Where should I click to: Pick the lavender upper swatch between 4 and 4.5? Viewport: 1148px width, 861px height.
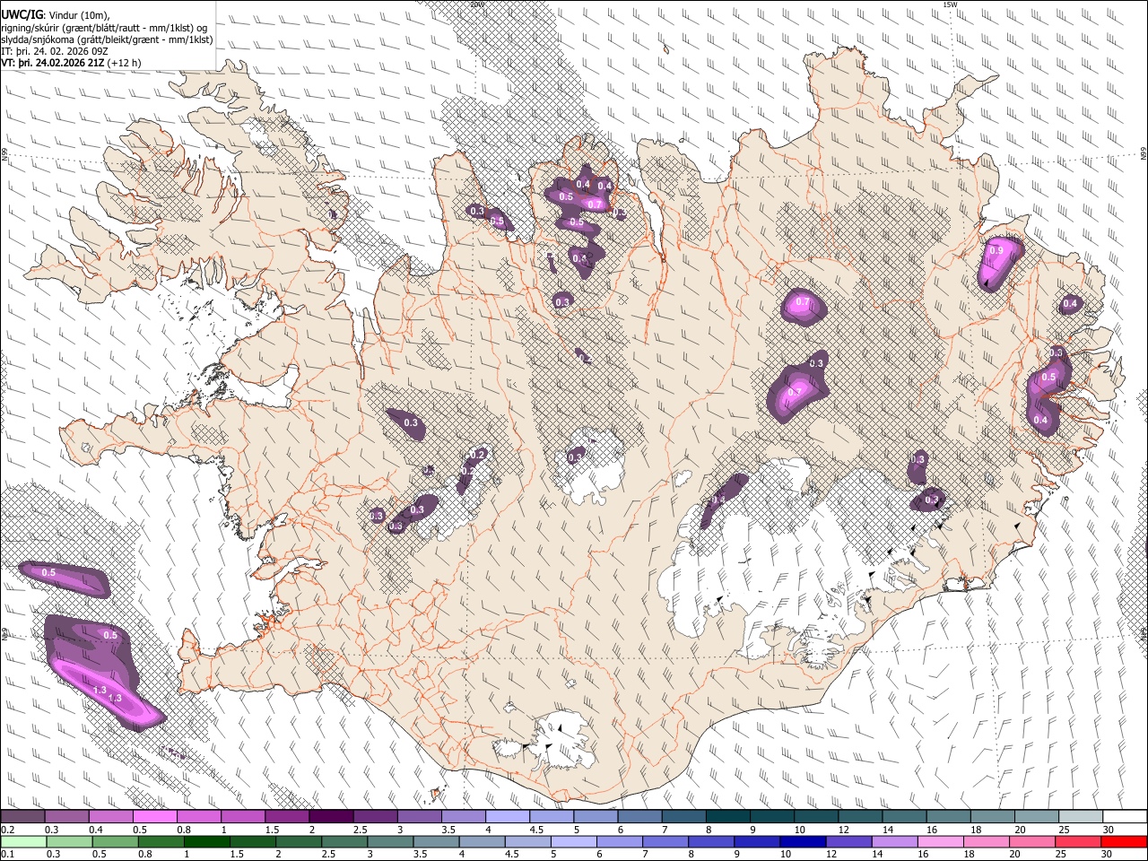507,817
